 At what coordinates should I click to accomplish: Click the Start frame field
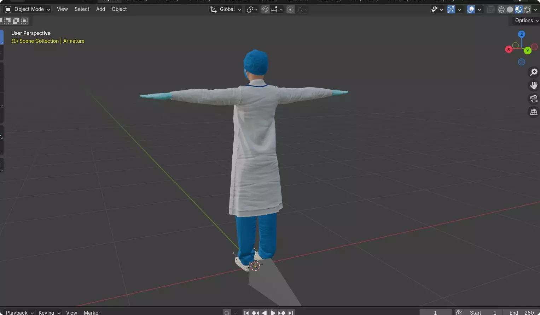pos(483,313)
